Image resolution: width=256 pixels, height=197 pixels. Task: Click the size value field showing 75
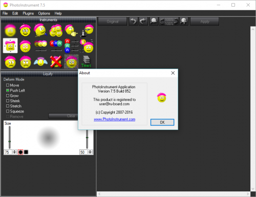click(x=8, y=152)
